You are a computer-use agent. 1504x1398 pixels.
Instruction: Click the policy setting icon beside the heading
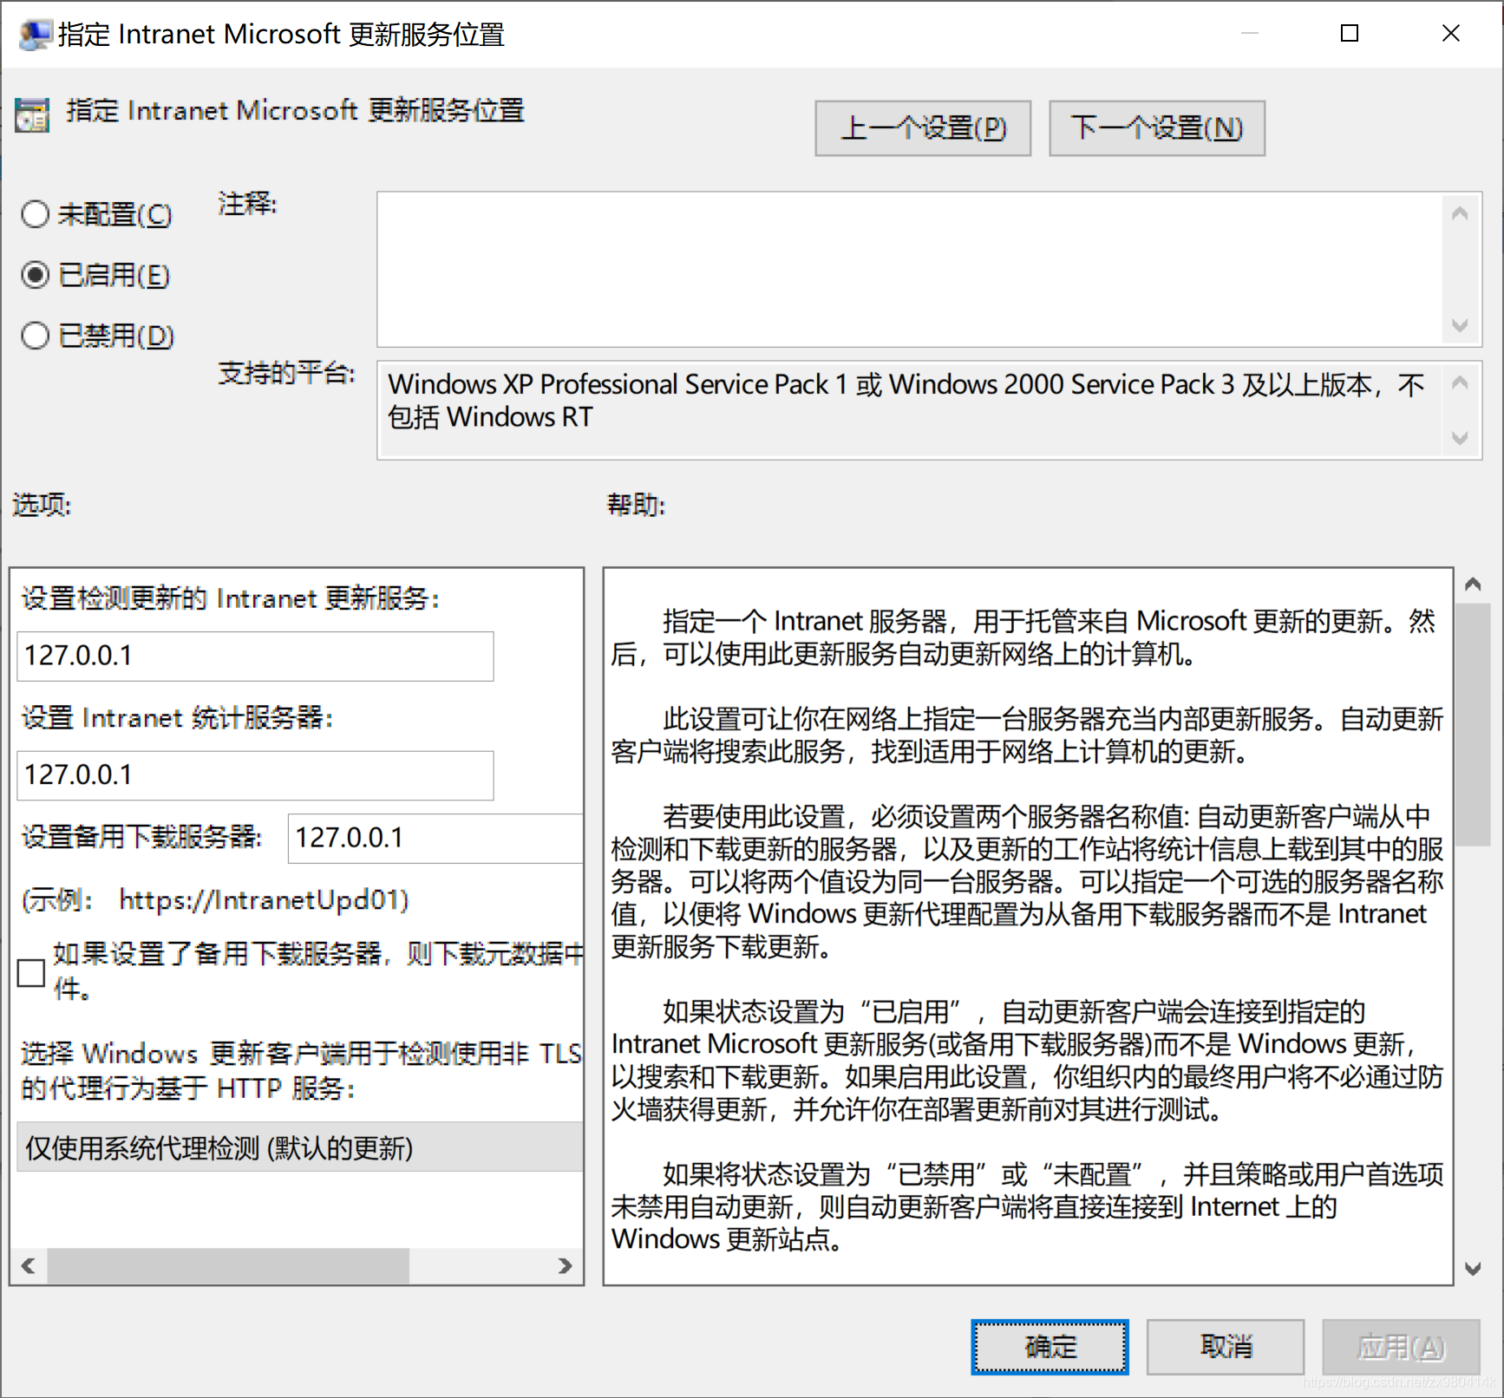(32, 114)
